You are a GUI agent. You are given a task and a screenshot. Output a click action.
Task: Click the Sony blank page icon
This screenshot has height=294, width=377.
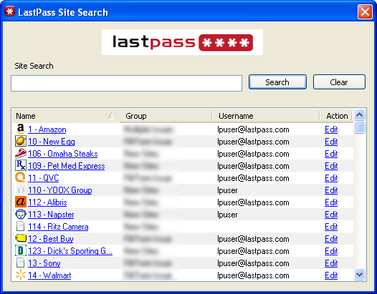click(x=21, y=263)
